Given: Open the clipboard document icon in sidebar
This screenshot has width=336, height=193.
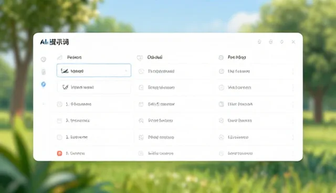Looking at the screenshot, I should tap(43, 72).
